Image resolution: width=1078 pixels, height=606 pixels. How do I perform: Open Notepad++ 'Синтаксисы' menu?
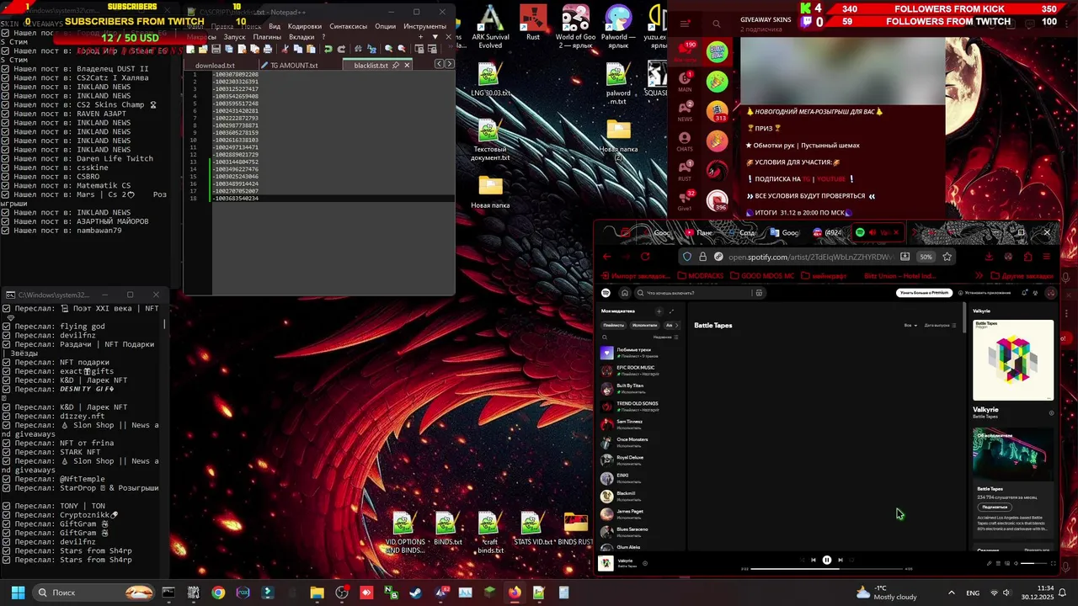349,26
